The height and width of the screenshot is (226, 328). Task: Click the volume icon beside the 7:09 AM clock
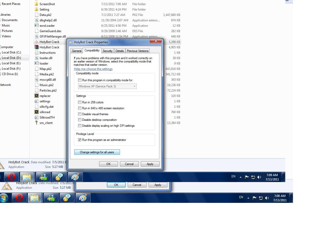coord(259,177)
